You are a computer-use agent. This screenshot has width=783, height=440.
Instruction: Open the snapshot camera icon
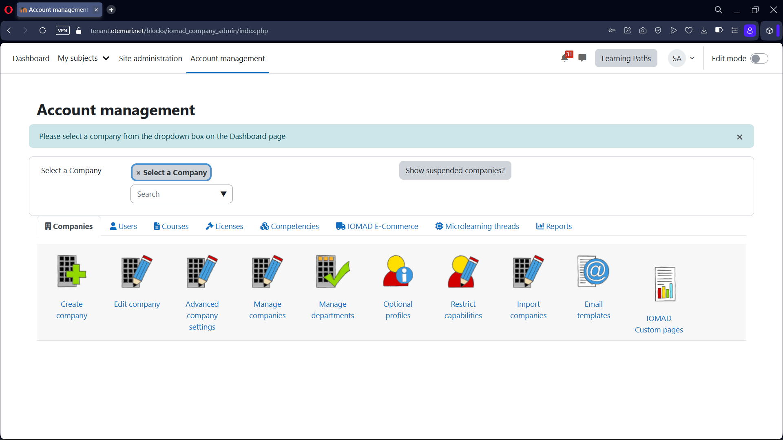pos(643,31)
